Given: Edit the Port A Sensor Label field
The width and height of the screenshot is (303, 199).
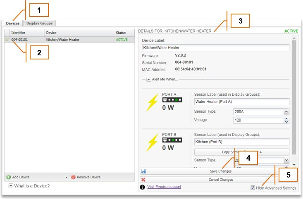Looking at the screenshot, I should pos(241,102).
